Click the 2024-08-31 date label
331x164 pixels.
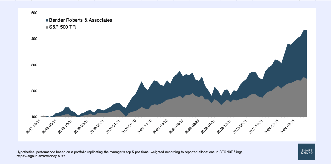tap(287, 126)
